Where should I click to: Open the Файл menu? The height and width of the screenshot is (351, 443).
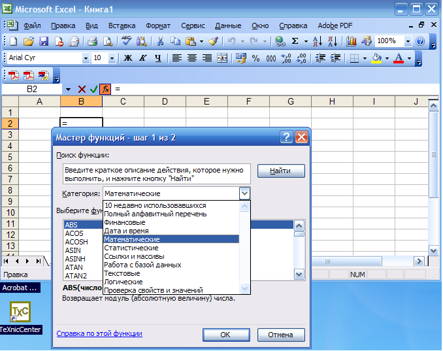click(32, 25)
